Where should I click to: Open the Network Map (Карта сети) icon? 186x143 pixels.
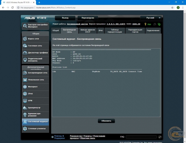25,39
